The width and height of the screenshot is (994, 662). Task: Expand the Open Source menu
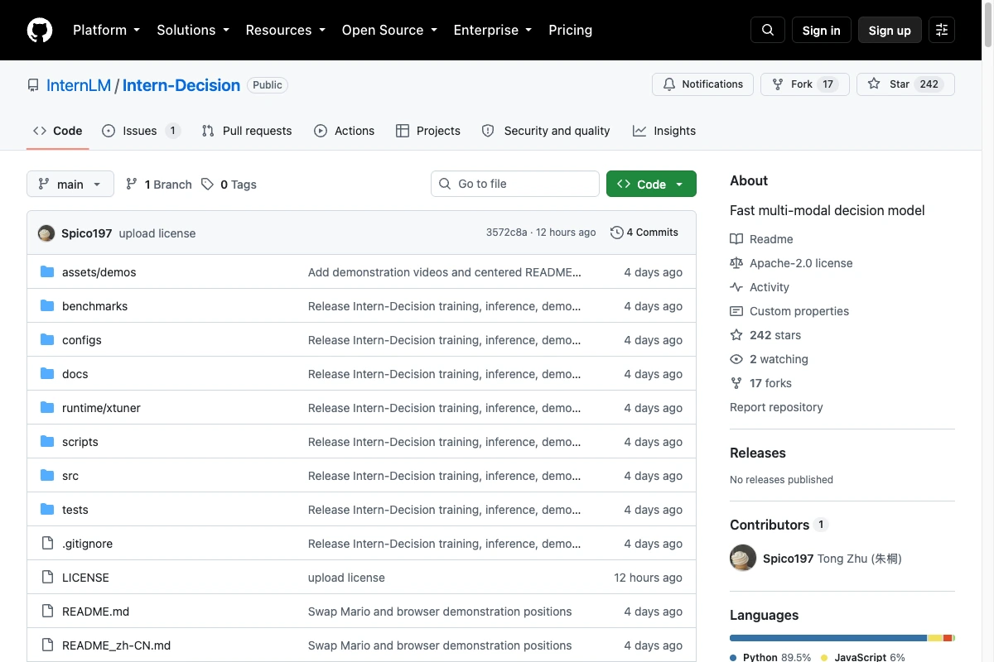(389, 30)
